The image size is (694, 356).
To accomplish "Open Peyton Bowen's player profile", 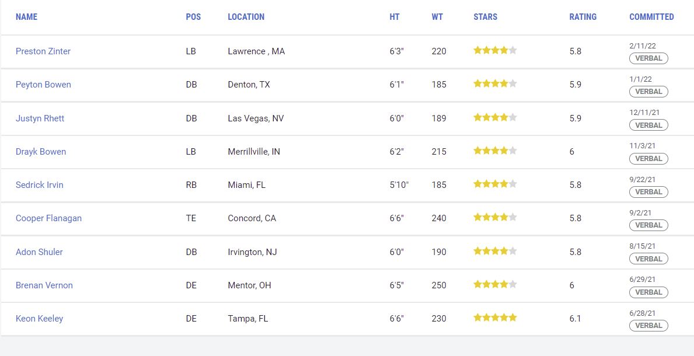I will [43, 85].
